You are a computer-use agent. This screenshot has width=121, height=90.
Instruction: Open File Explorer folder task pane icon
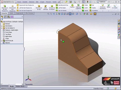point(119,26)
